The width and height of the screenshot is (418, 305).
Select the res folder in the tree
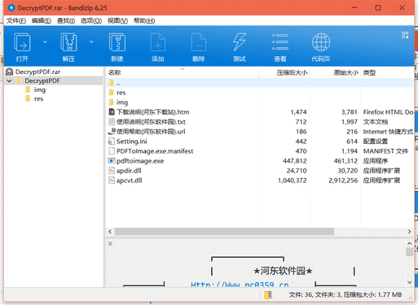(x=38, y=98)
